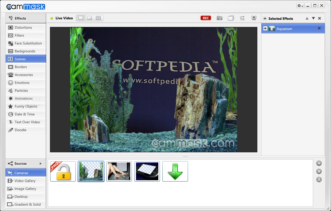The height and width of the screenshot is (211, 331).
Task: Toggle visibility of all selected effects
Action: [x=265, y=19]
